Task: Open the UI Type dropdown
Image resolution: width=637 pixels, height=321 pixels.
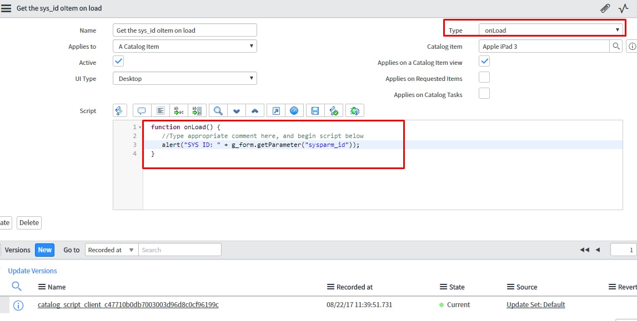Action: click(x=185, y=78)
